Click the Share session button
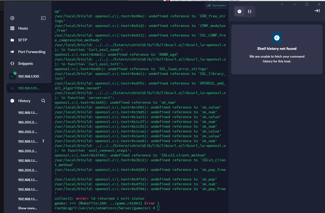Viewport: 325px width, 213px height. tap(216, 5)
